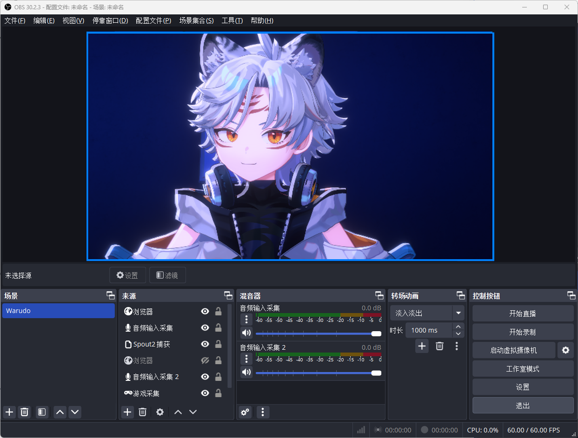Move source up with arrow icon
The image size is (578, 438).
click(178, 412)
